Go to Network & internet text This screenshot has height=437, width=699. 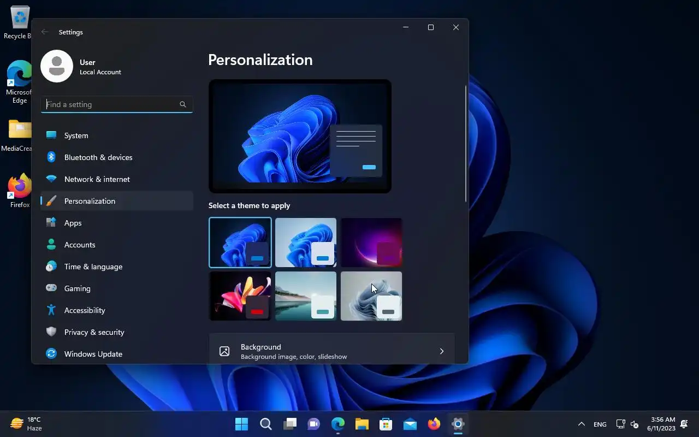(97, 179)
